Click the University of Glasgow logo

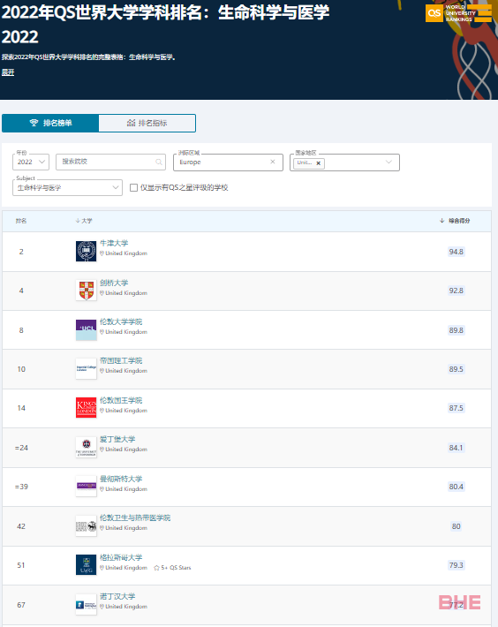pos(87,564)
